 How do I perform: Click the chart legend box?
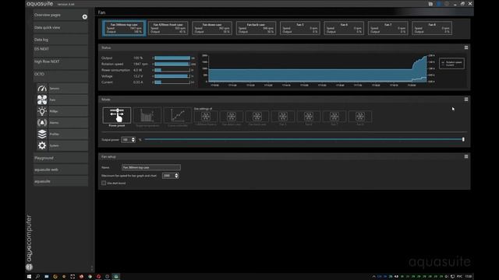[x=451, y=63]
